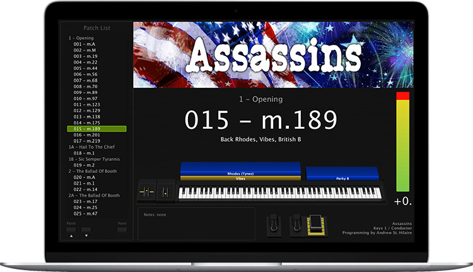473x272 pixels.
Task: Click the first sustain foot pedal
Action: pos(274,225)
